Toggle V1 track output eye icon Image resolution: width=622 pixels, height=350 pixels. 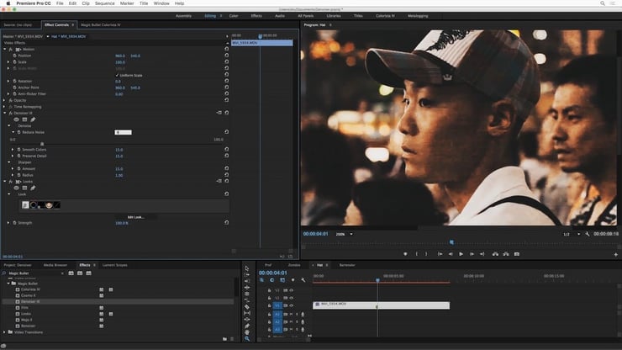coord(291,305)
